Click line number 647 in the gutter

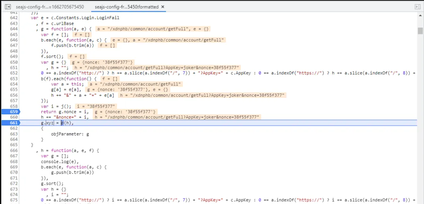pyautogui.click(x=14, y=45)
